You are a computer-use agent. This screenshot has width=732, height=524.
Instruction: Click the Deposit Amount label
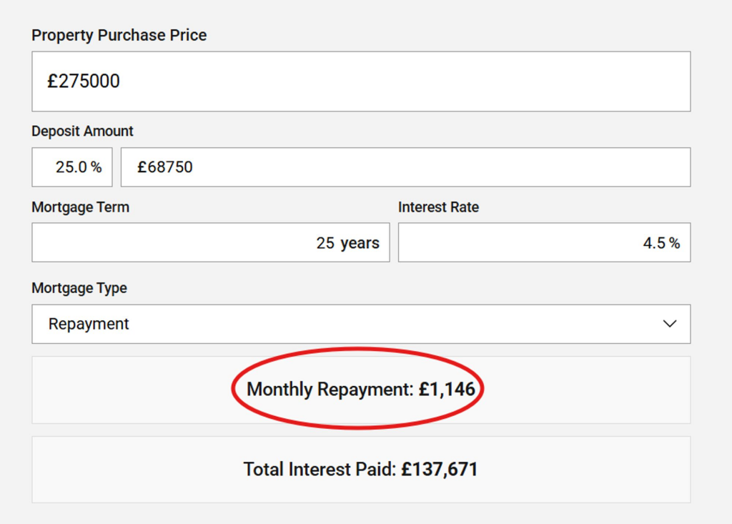[x=82, y=132]
